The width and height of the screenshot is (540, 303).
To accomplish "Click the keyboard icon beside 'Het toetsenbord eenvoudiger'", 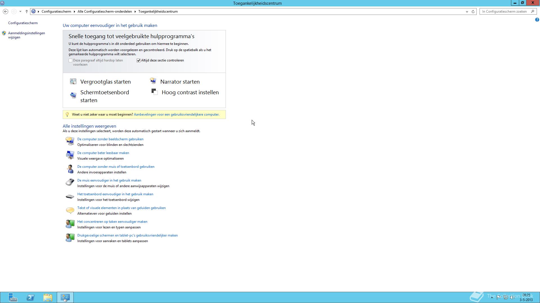I will (70, 197).
